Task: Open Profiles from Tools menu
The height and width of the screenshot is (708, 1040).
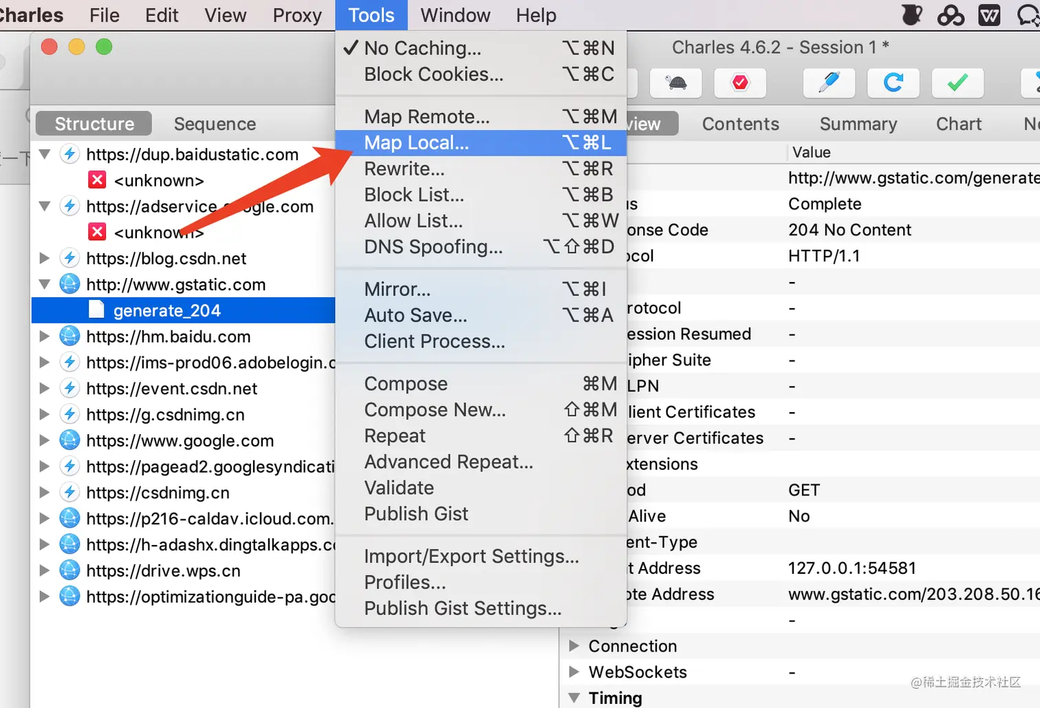Action: point(481,582)
